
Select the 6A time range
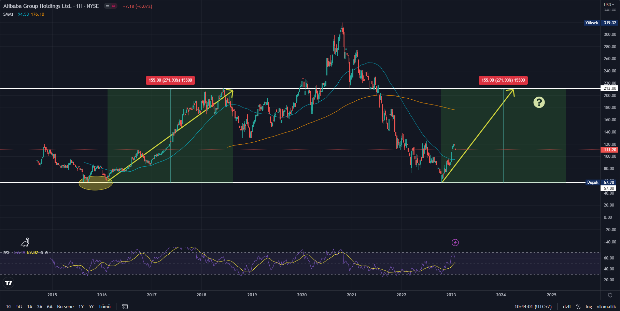(x=50, y=307)
